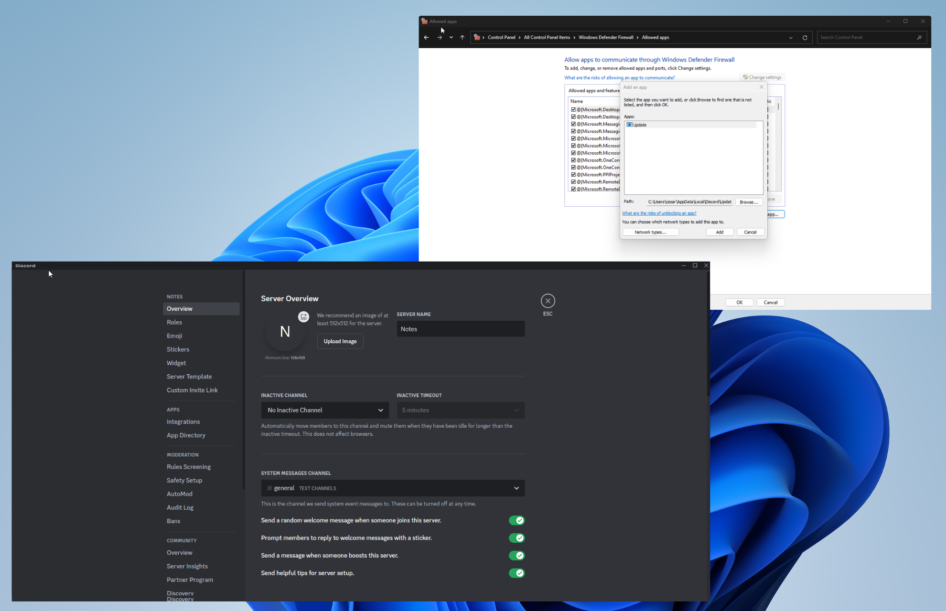Click the Upload Image button
Screen dimensions: 946x611
click(x=340, y=341)
